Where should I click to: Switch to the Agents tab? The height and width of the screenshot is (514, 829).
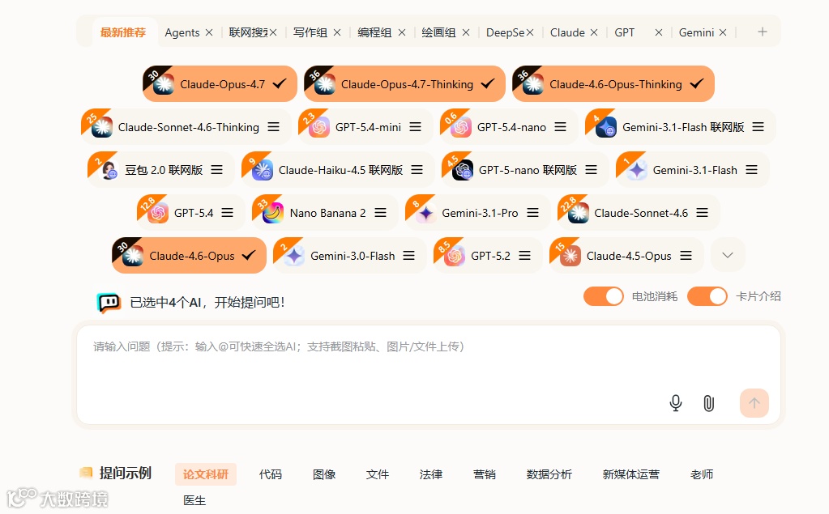click(x=182, y=32)
